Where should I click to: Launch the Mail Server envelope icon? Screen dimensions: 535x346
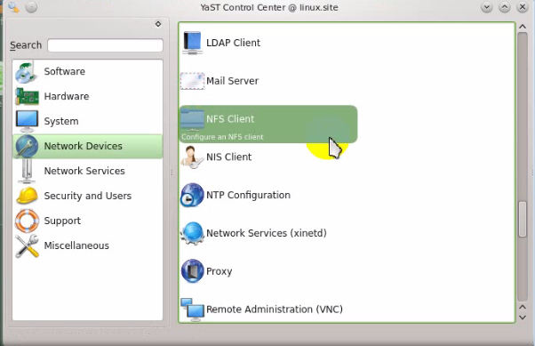[x=192, y=81]
